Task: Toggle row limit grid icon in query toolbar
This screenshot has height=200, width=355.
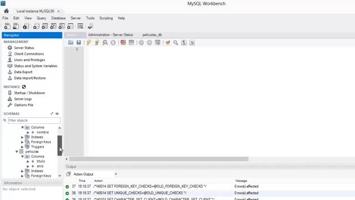Action: coord(131,42)
